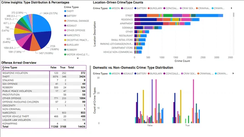Click the SMALL RETAIL STORE location label
Screen dimensions: 244x137
[122, 40]
